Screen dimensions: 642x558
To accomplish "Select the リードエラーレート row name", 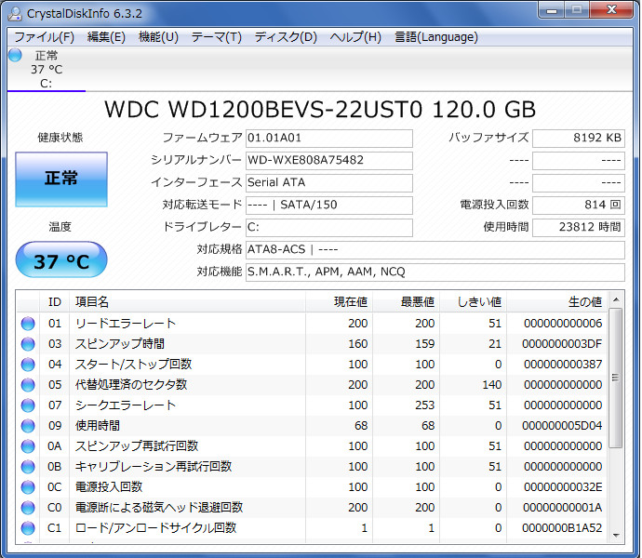I will pos(126,324).
